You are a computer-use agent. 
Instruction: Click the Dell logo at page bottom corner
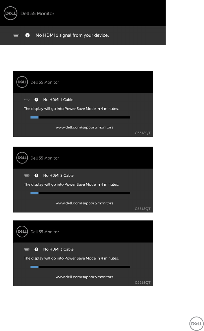point(196,323)
